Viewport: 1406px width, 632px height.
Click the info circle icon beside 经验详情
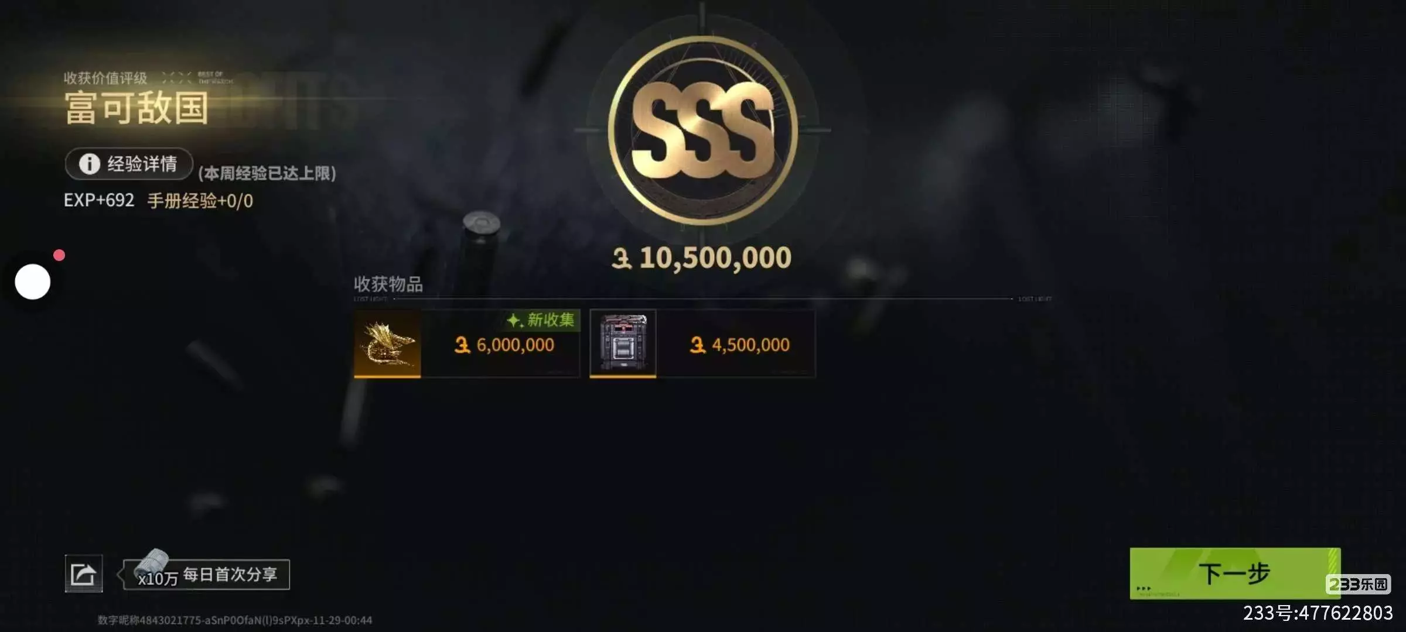(89, 164)
